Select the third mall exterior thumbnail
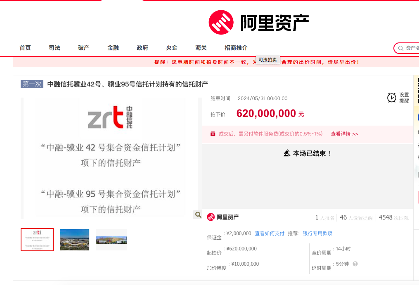 [x=111, y=240]
